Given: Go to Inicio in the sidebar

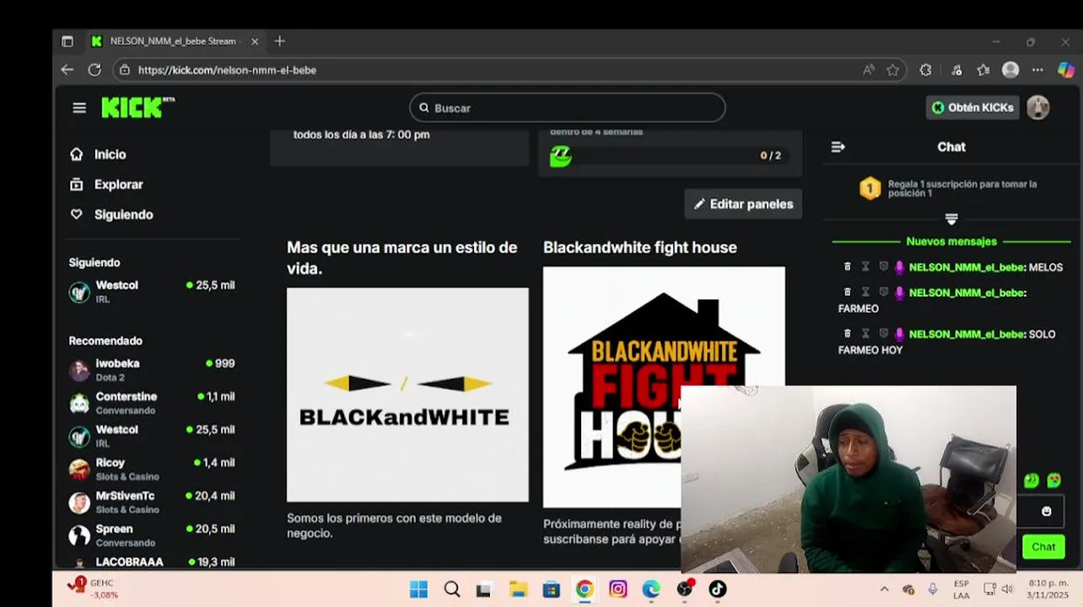Looking at the screenshot, I should point(110,154).
